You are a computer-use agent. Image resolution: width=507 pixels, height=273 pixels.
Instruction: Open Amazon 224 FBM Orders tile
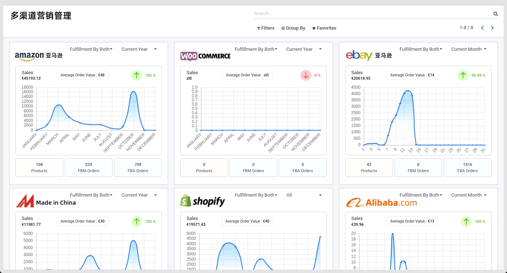tap(89, 167)
